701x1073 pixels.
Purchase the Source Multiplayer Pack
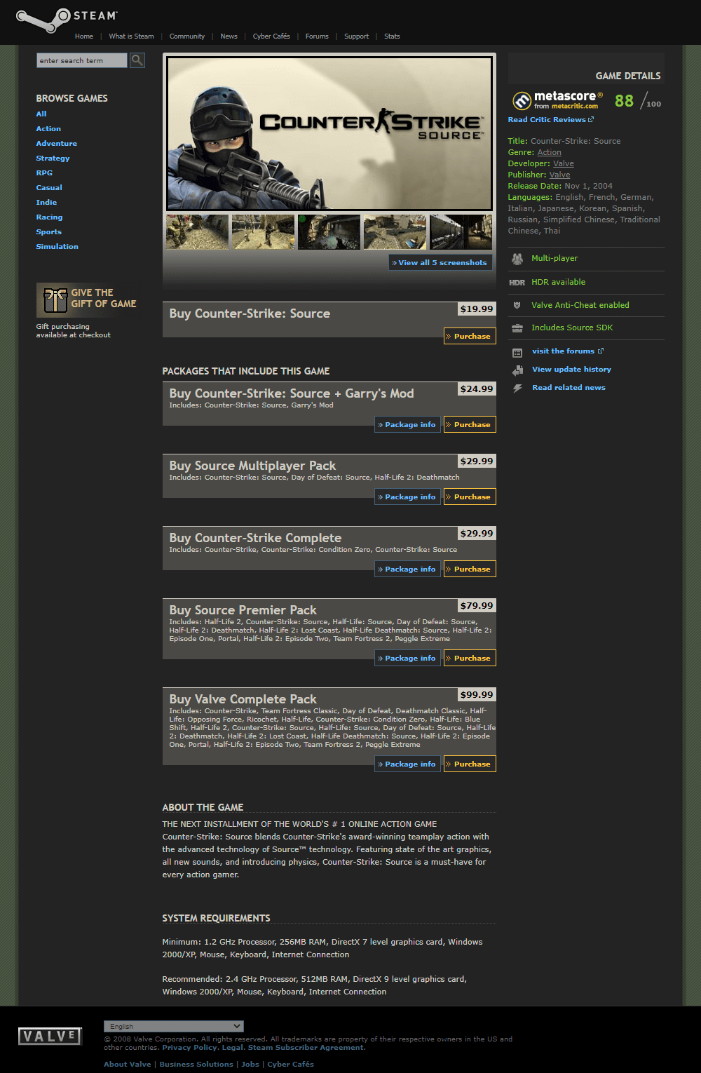pyautogui.click(x=470, y=497)
